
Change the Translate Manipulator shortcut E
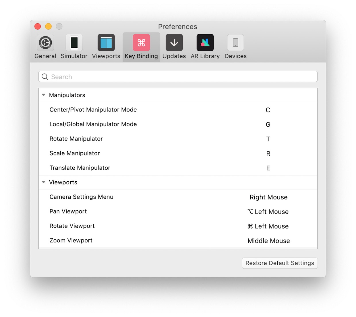point(268,168)
